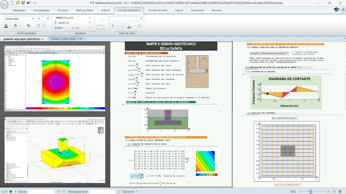Click the label style font color A
The height and width of the screenshot is (194, 346).
(129, 26)
